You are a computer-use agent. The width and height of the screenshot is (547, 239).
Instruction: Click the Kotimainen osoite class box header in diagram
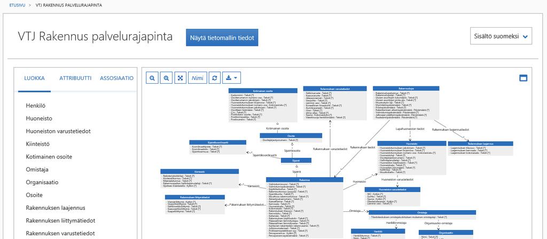pos(263,91)
